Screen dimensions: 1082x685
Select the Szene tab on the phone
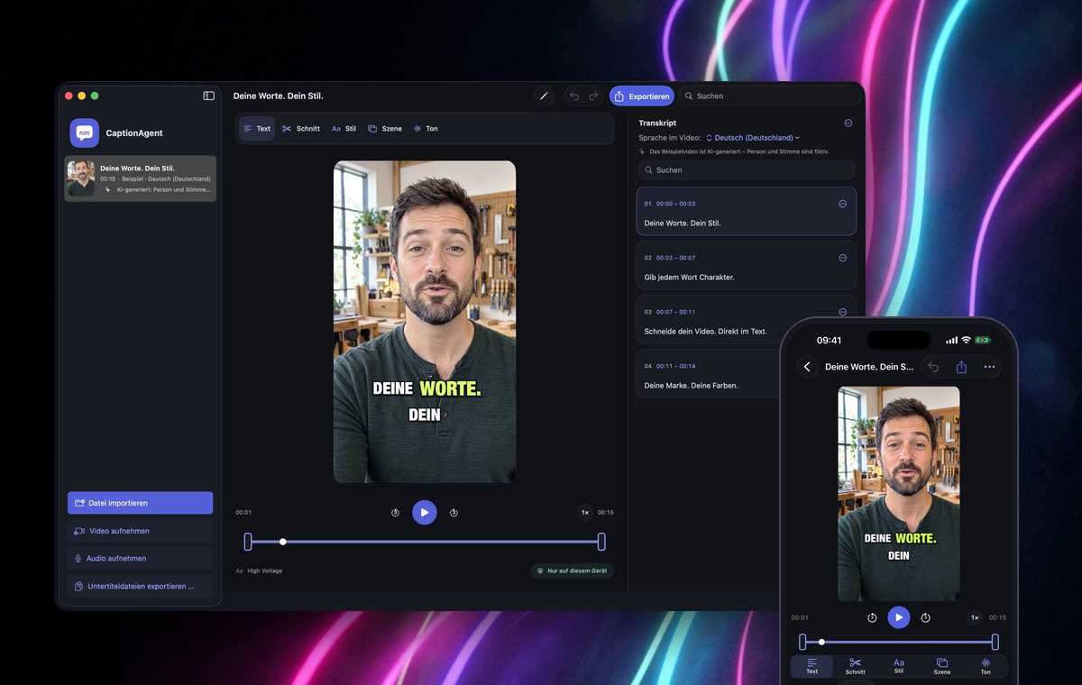(x=942, y=666)
